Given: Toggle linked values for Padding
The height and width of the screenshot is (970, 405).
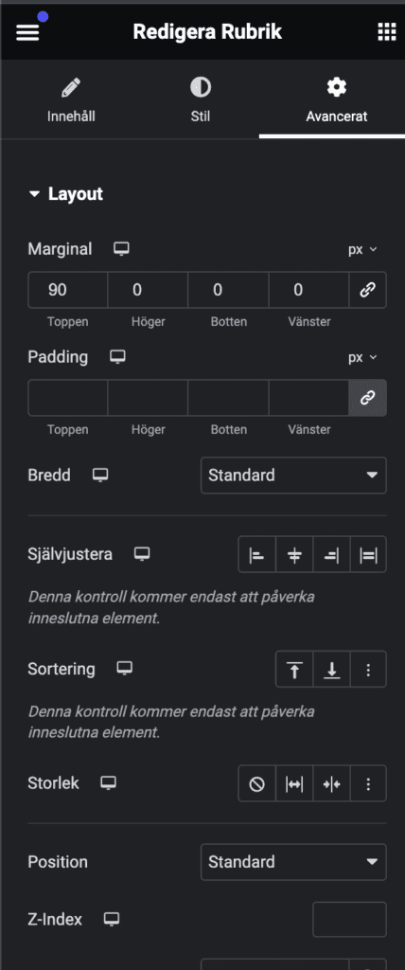Looking at the screenshot, I should (368, 398).
